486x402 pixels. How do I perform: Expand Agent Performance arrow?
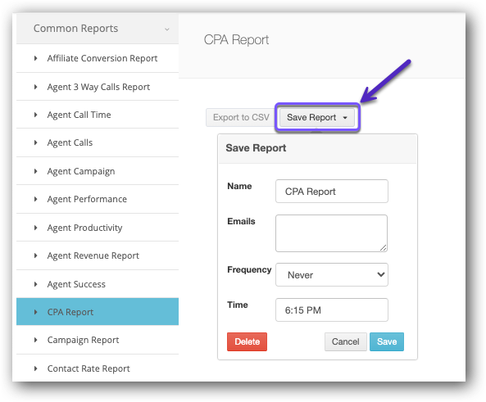[35, 199]
